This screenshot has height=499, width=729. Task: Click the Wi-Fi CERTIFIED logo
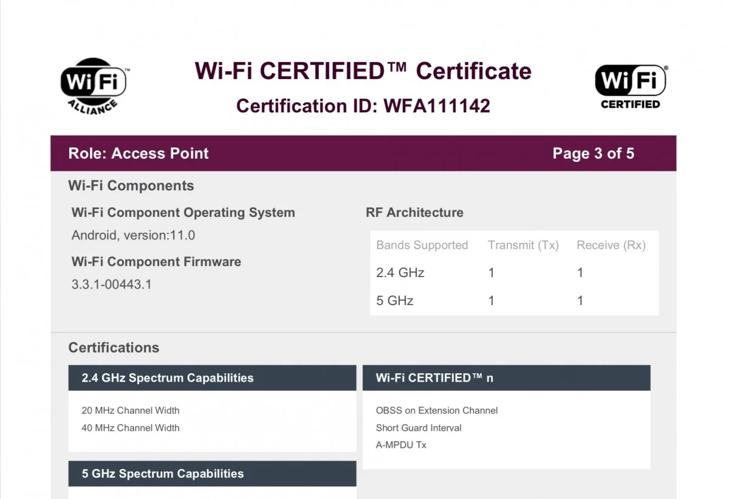[631, 86]
